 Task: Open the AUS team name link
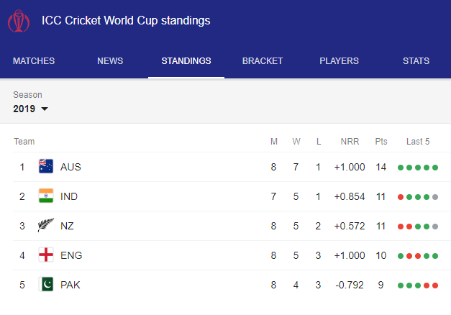click(x=70, y=167)
